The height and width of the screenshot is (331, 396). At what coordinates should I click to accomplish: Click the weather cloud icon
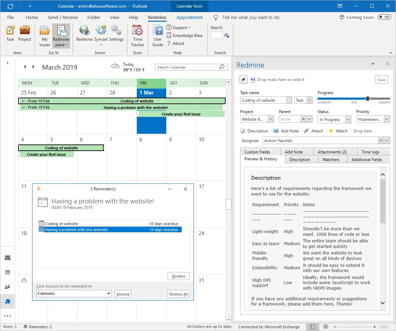click(115, 66)
